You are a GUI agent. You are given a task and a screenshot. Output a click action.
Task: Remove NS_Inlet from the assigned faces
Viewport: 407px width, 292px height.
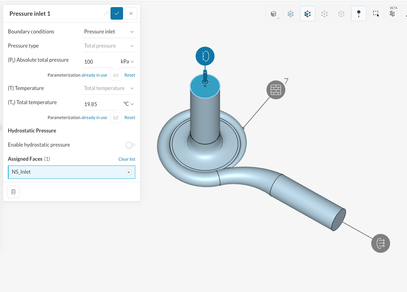point(129,173)
